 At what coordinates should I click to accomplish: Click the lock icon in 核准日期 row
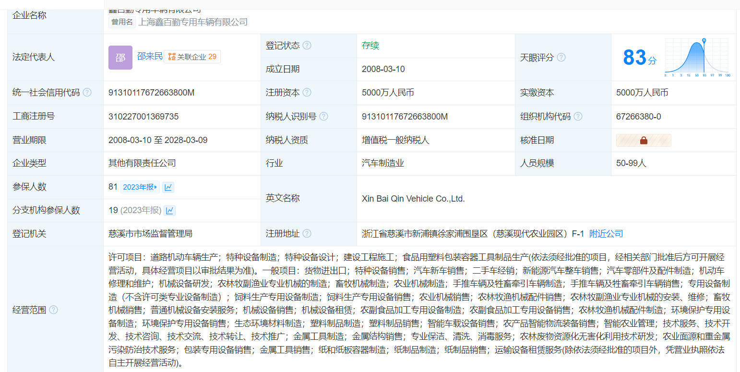coord(644,140)
